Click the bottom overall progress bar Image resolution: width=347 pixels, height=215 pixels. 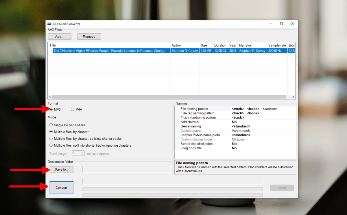173,195
